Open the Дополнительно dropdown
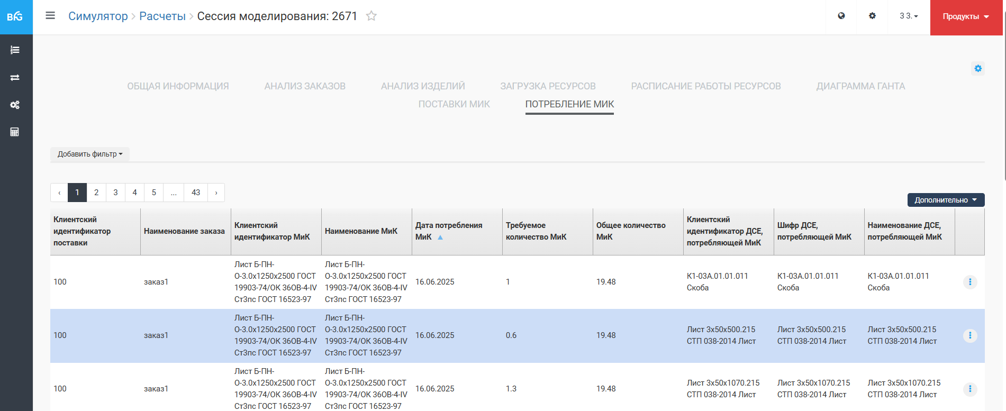The image size is (1006, 411). (x=946, y=200)
